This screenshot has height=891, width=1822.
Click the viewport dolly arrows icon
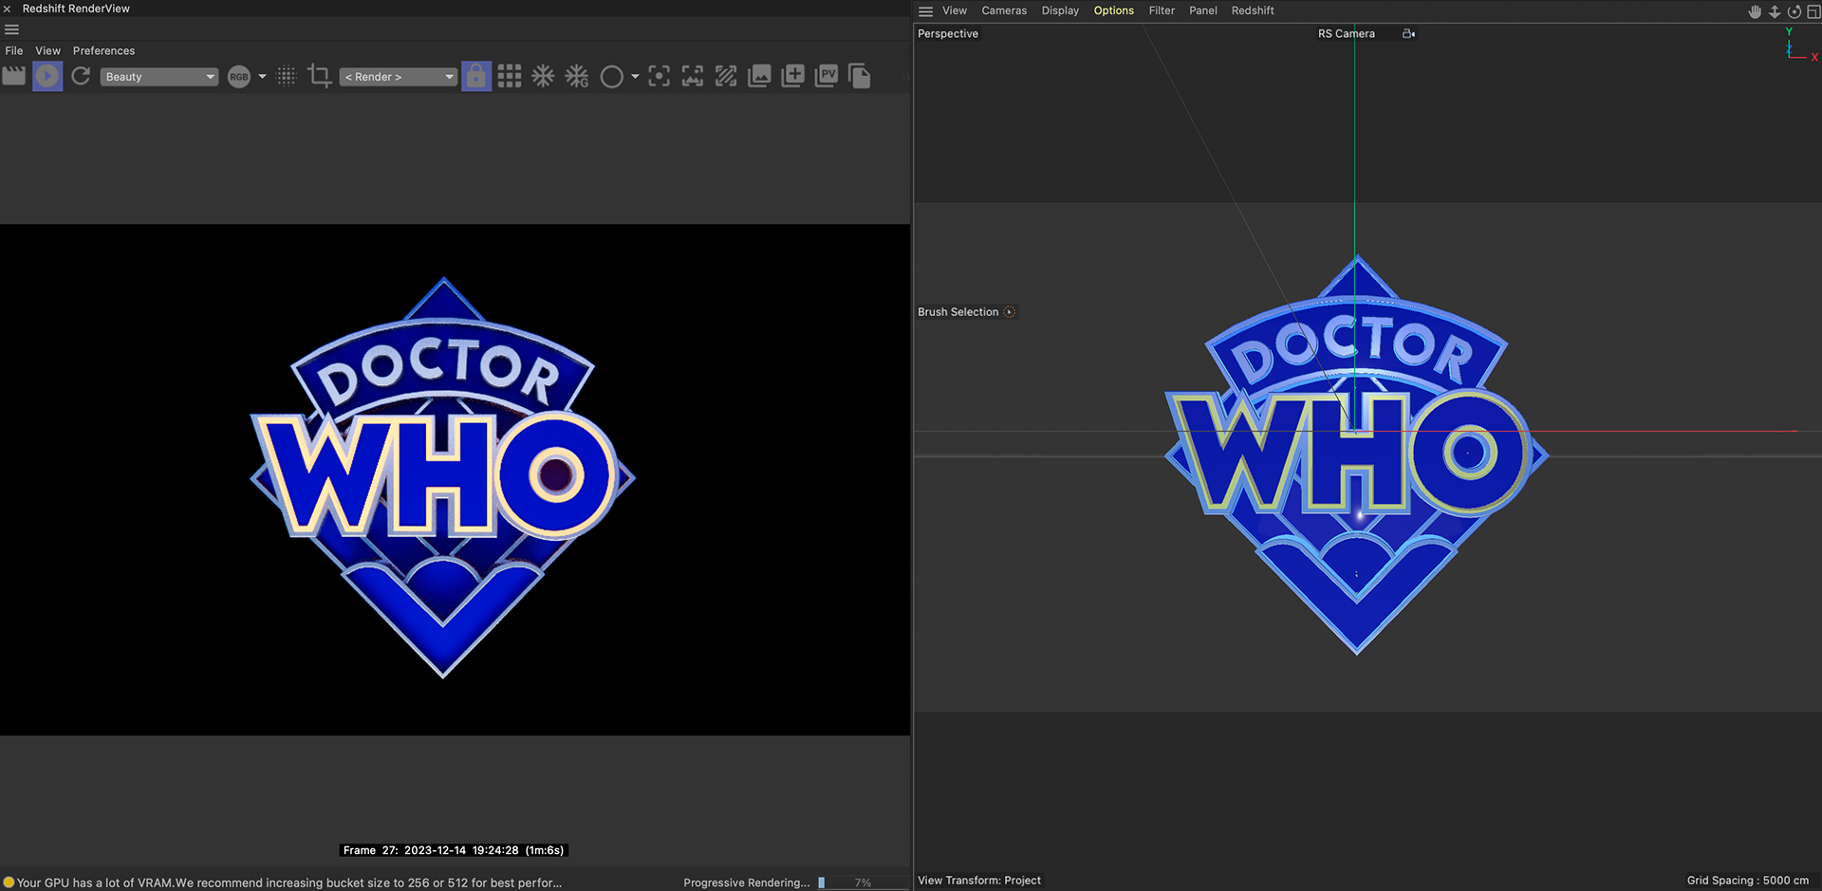pyautogui.click(x=1775, y=11)
